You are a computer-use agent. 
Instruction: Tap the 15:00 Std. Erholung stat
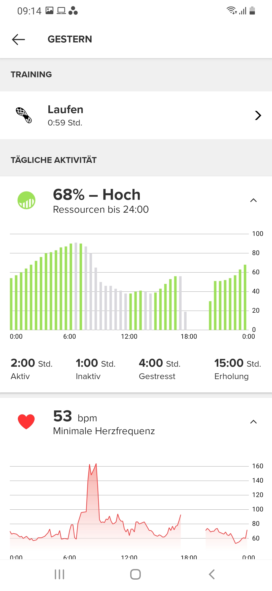237,369
